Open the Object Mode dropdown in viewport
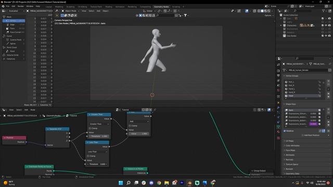The image size is (333, 187). tap(70, 11)
